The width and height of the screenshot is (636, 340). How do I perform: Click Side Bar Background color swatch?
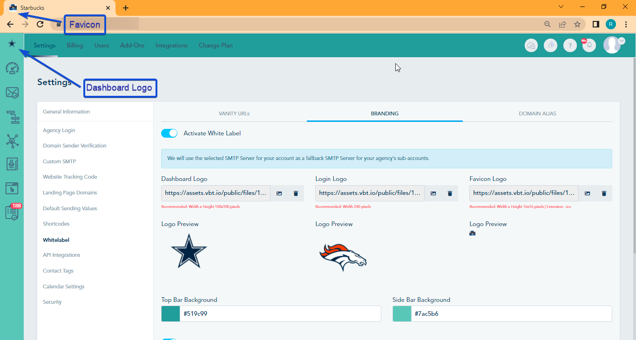click(402, 313)
